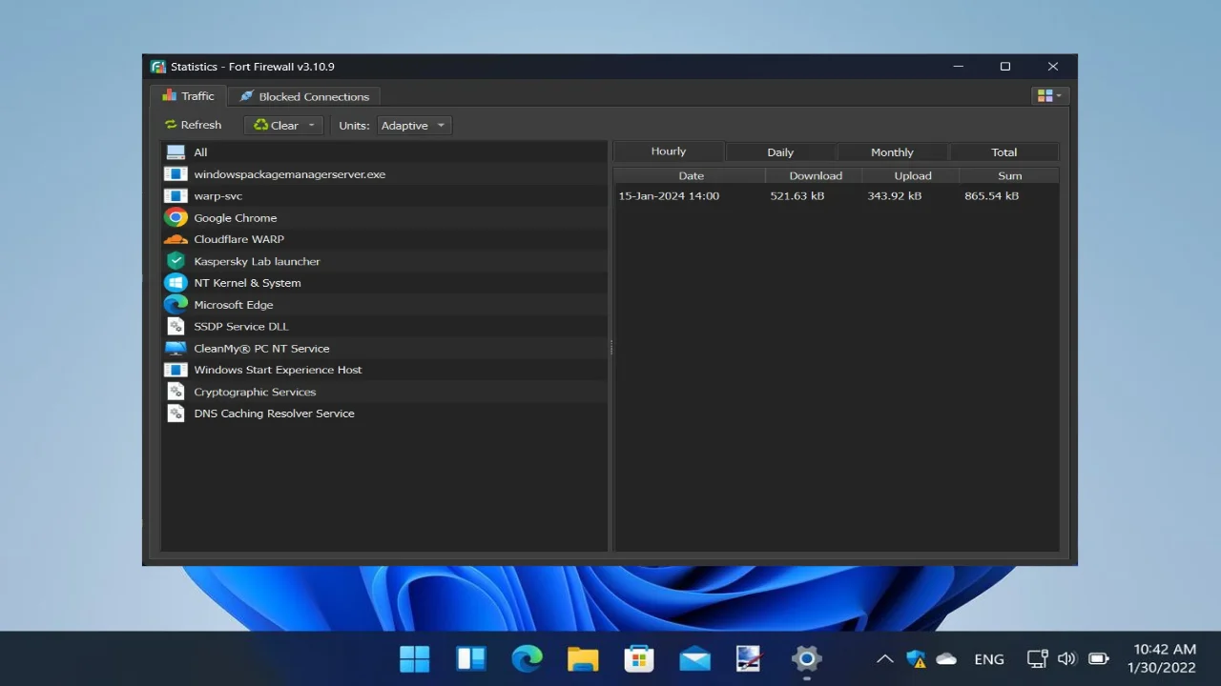Open the Mail app on taskbar
The image size is (1221, 686).
pyautogui.click(x=694, y=658)
